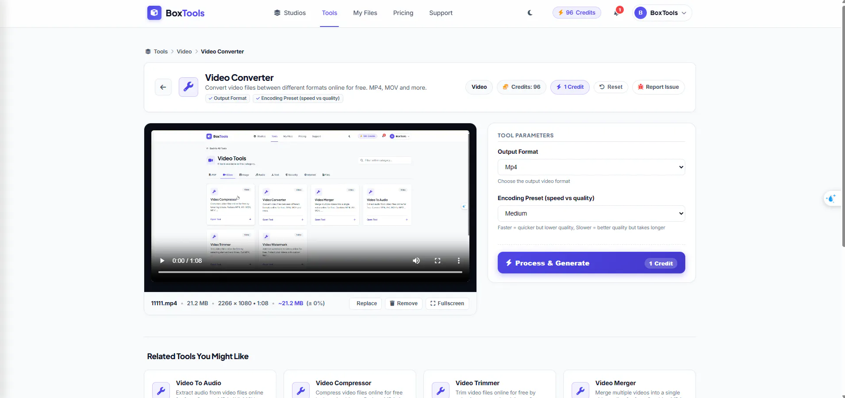The height and width of the screenshot is (398, 845).
Task: Click the floating assistant sparkle icon
Action: pos(831,198)
